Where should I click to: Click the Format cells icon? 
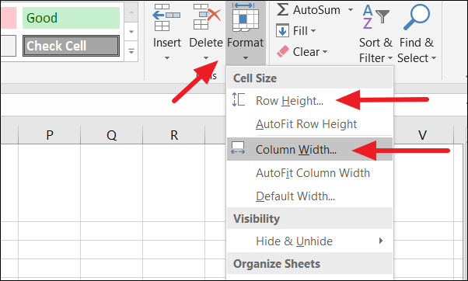(x=245, y=16)
